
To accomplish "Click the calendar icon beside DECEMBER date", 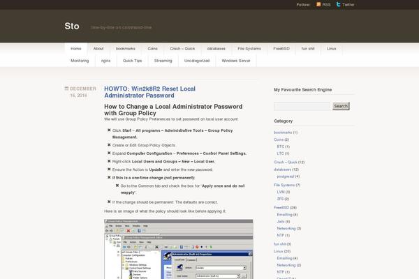I will [x=66, y=89].
